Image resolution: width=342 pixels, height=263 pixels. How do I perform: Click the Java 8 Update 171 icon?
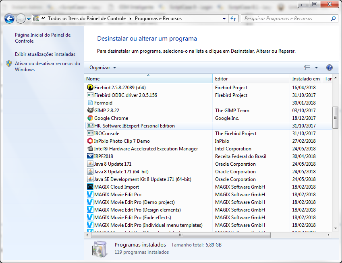click(90, 164)
